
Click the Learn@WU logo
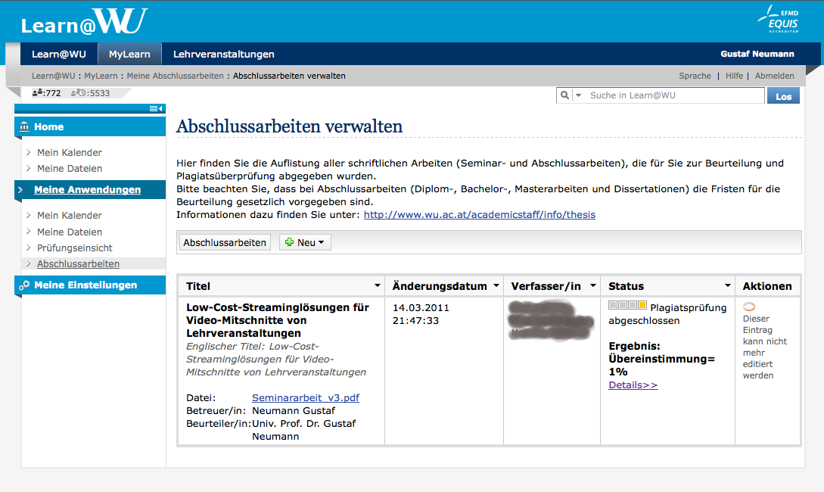pyautogui.click(x=84, y=22)
